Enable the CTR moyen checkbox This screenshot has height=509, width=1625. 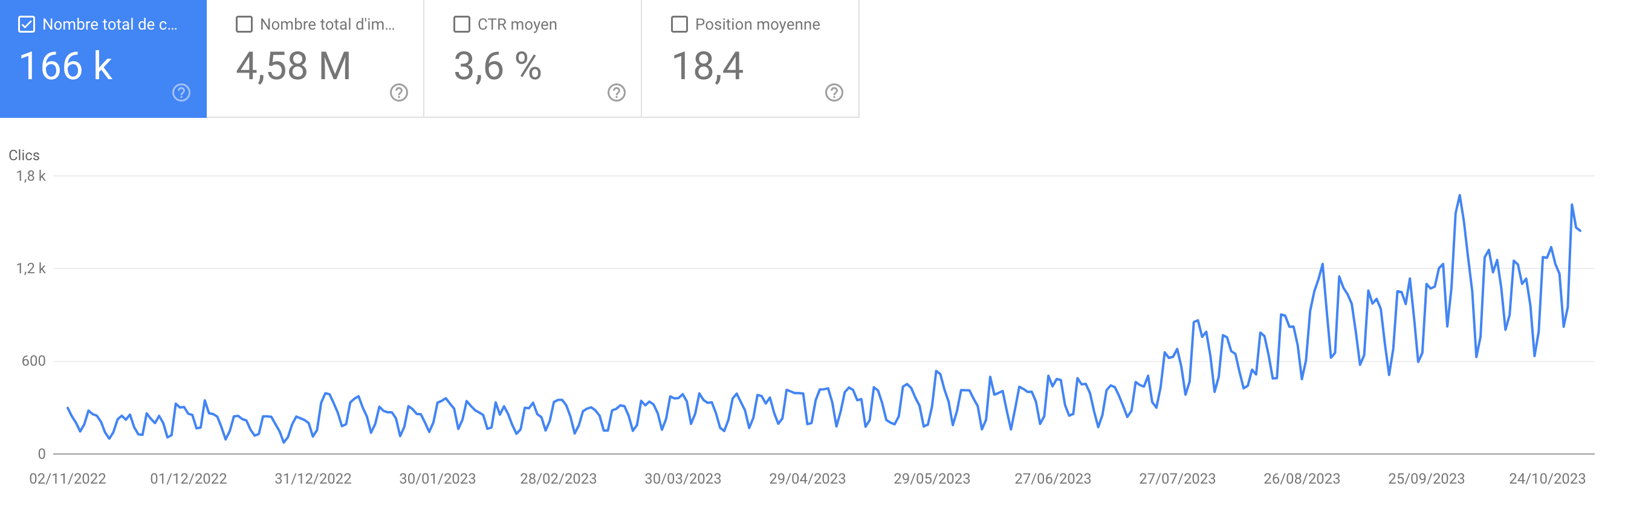point(462,25)
